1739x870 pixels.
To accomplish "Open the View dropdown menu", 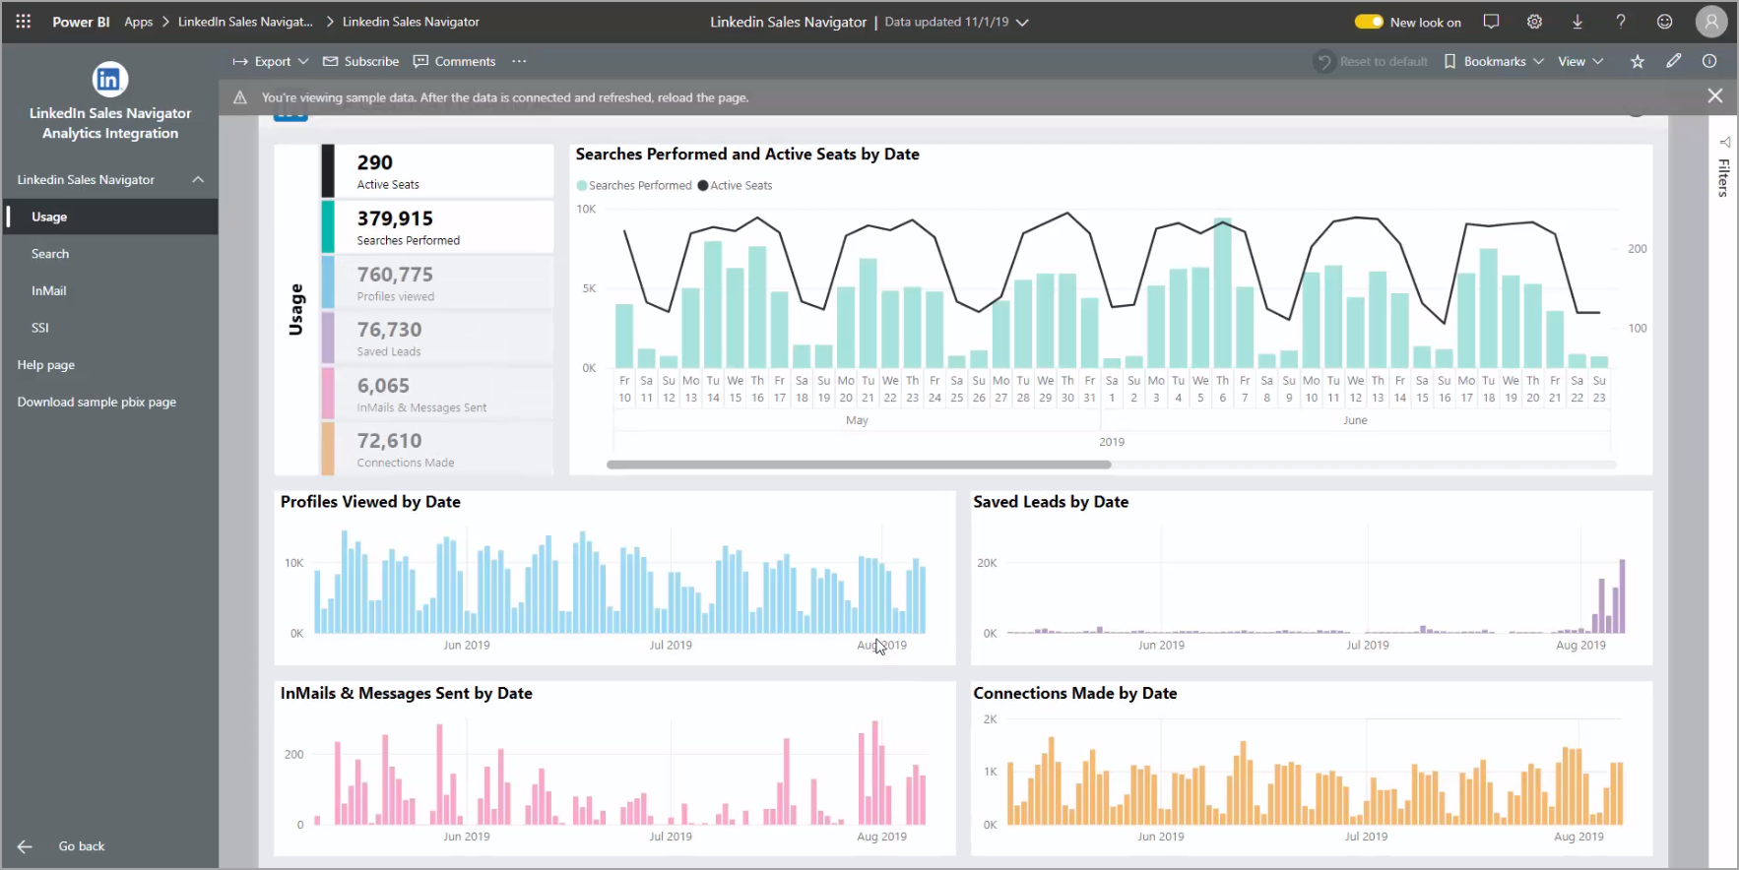I will [x=1580, y=61].
